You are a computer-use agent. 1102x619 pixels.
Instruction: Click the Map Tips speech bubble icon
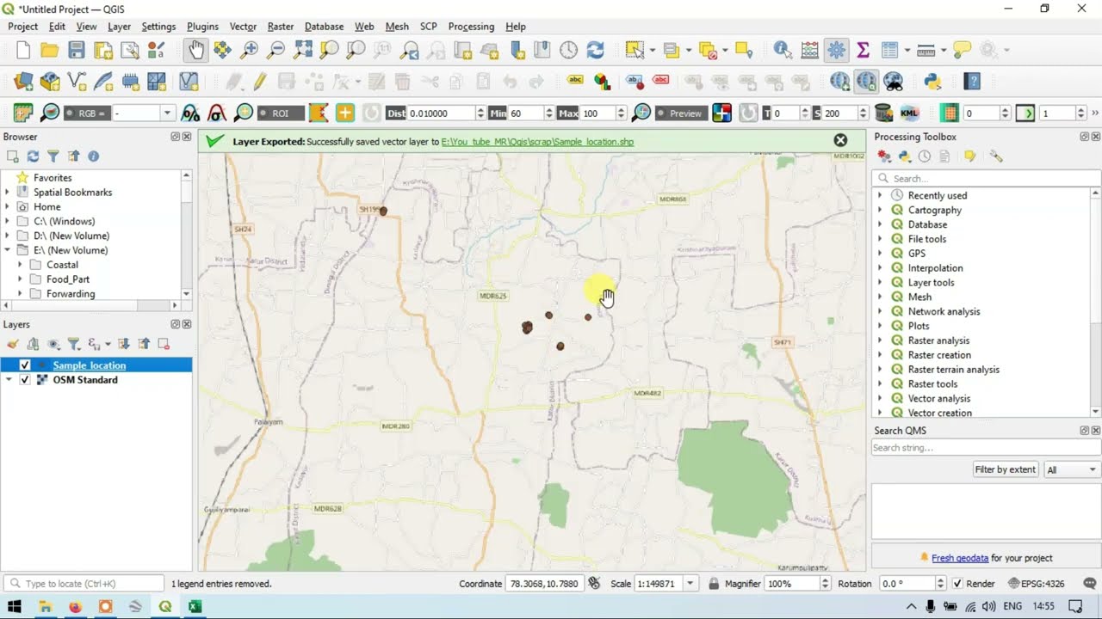coord(962,50)
